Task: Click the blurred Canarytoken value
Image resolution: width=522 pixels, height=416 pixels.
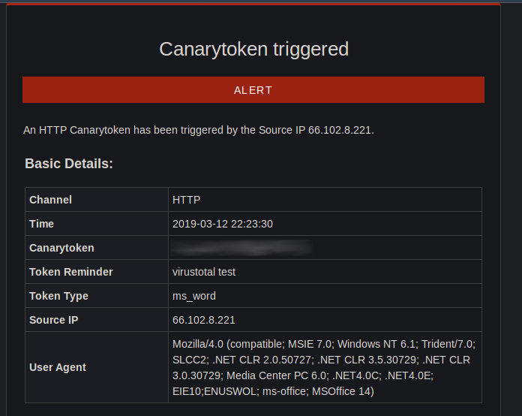Action: [x=241, y=248]
